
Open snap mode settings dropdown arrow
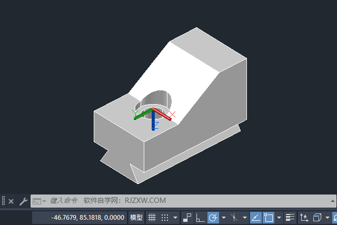pyautogui.click(x=175, y=218)
